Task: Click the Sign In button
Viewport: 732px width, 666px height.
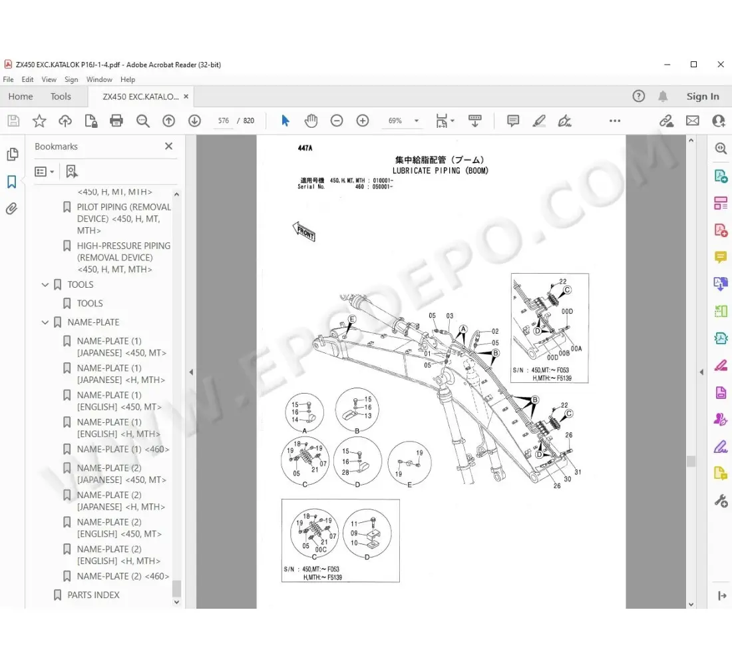Action: click(x=703, y=97)
